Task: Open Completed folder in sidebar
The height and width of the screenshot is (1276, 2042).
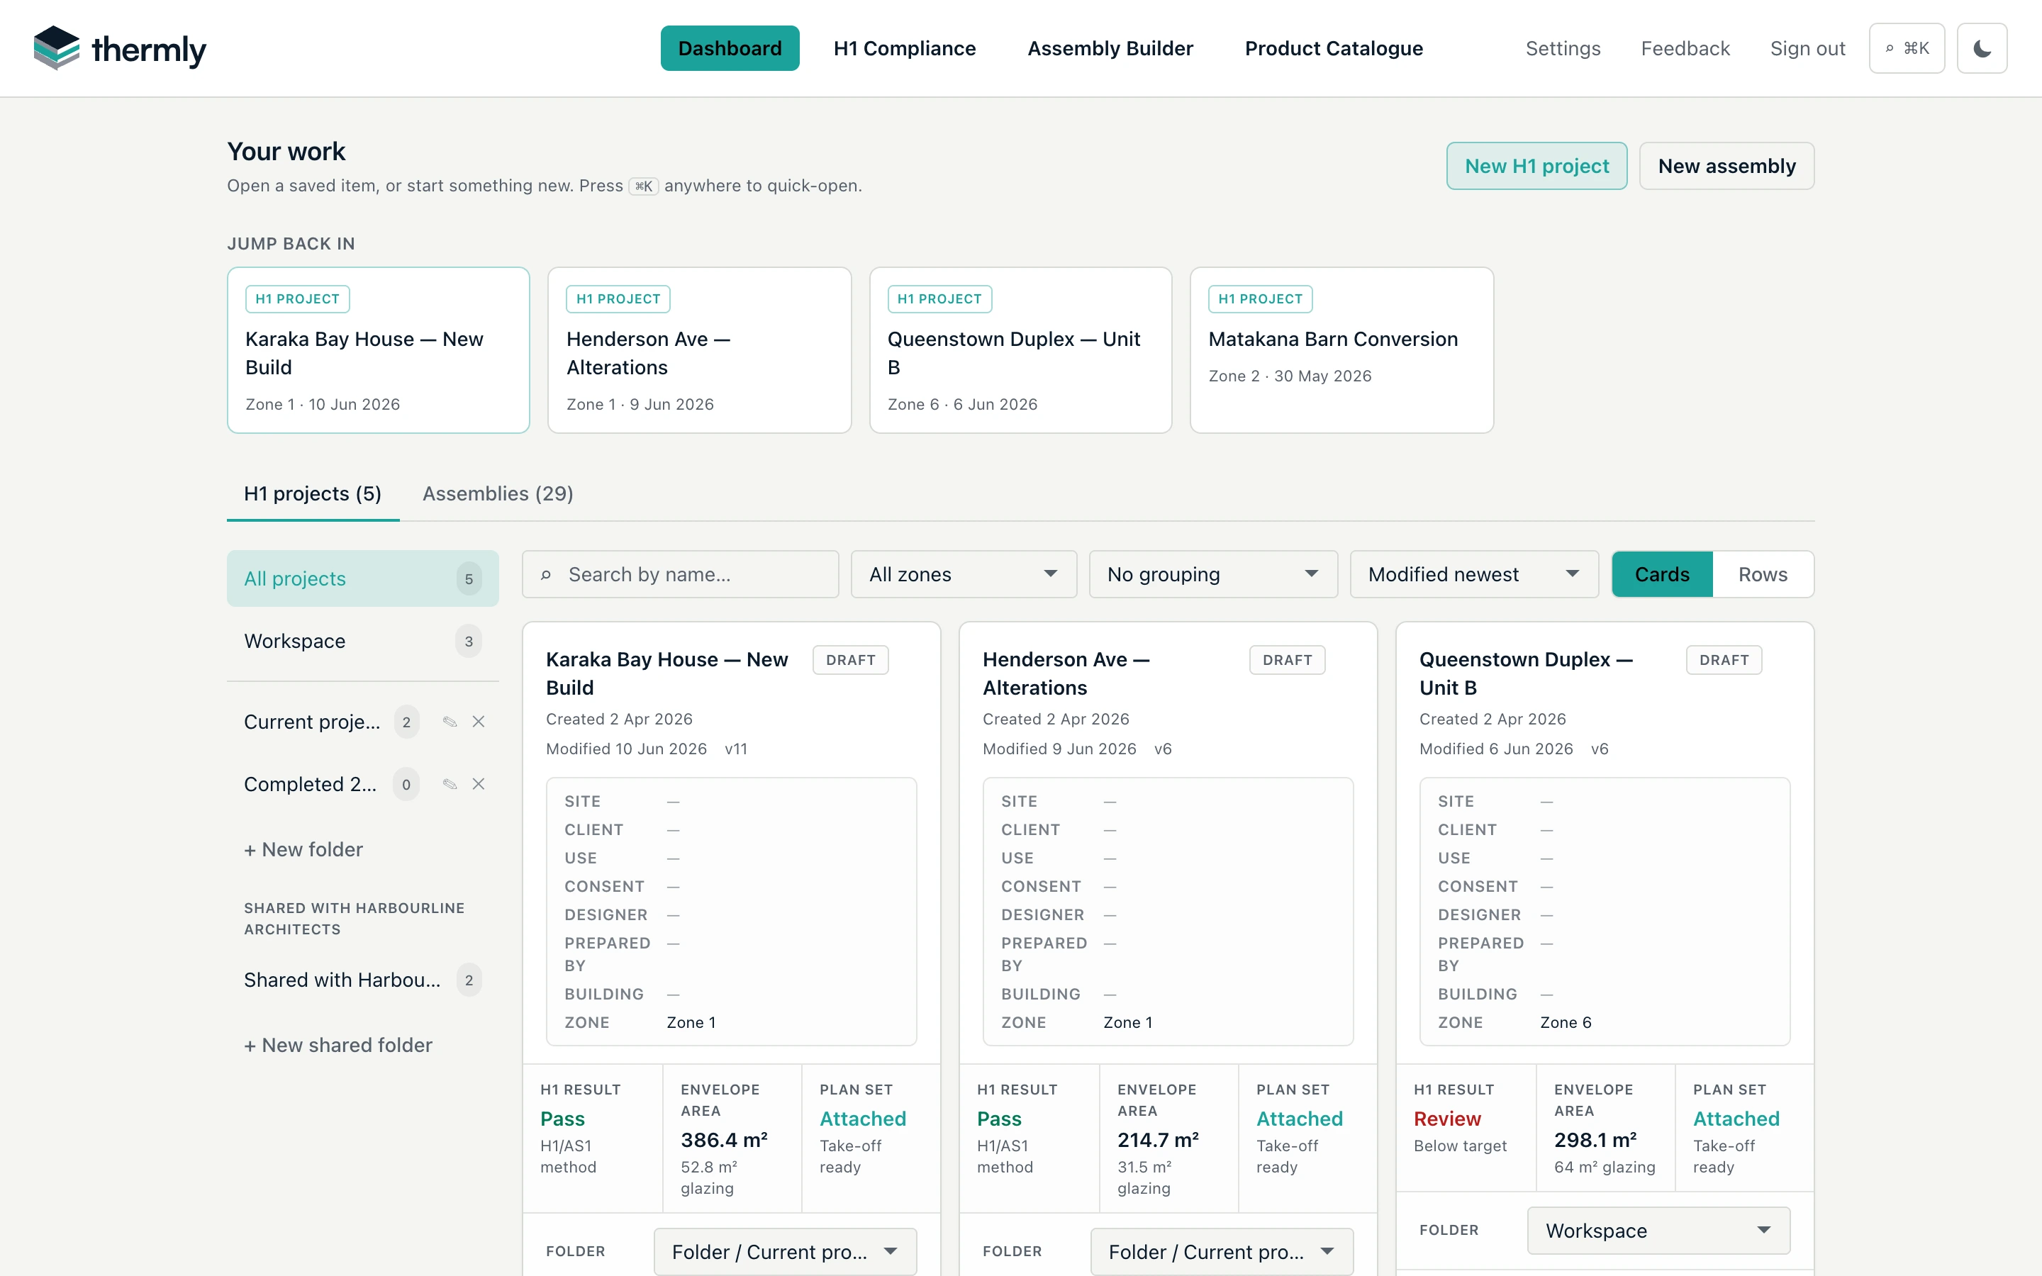Action: click(311, 784)
